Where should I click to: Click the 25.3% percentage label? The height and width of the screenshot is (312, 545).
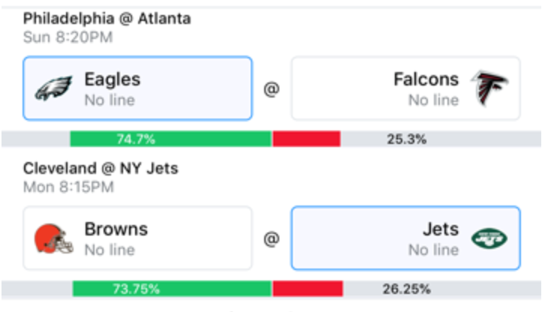[x=407, y=139]
